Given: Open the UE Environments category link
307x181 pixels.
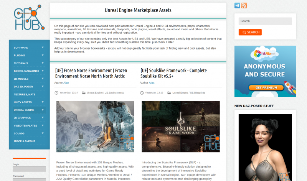Looking at the screenshot, I should click(115, 93).
